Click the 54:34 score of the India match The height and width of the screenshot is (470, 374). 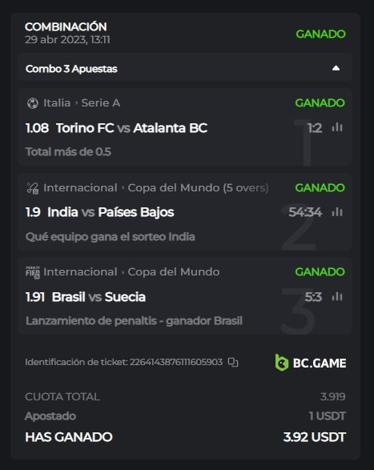[305, 212]
